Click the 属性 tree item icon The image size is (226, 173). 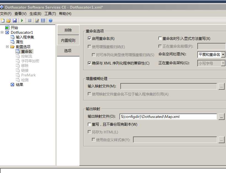12,42
